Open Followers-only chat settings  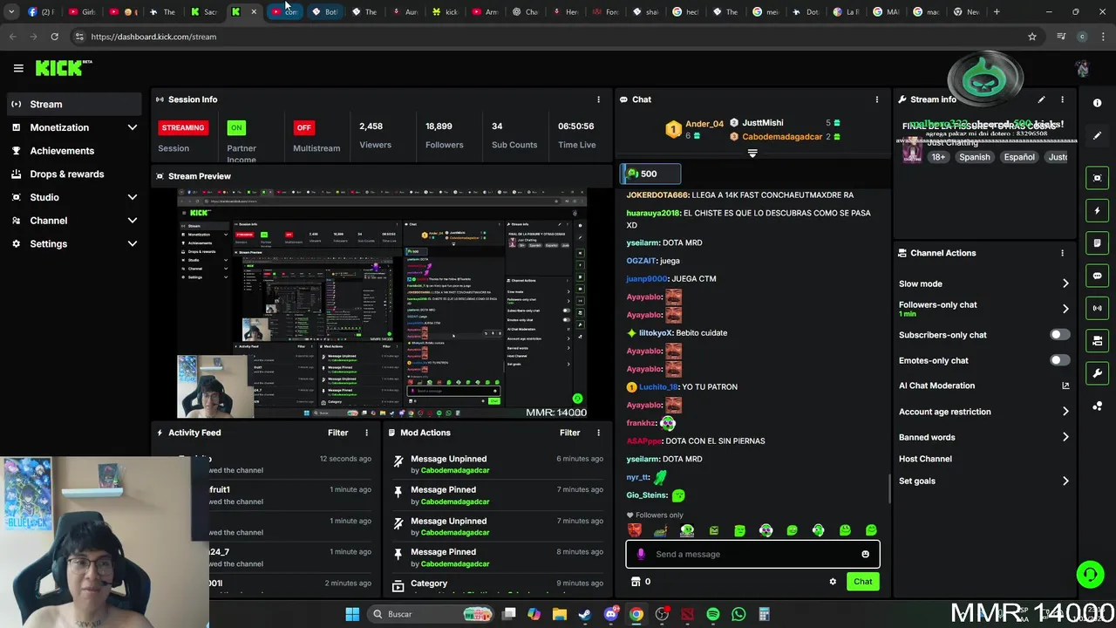pyautogui.click(x=983, y=309)
